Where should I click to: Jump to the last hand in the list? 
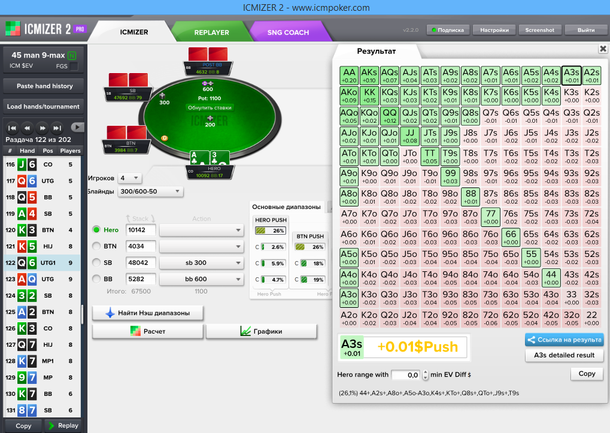coord(57,128)
